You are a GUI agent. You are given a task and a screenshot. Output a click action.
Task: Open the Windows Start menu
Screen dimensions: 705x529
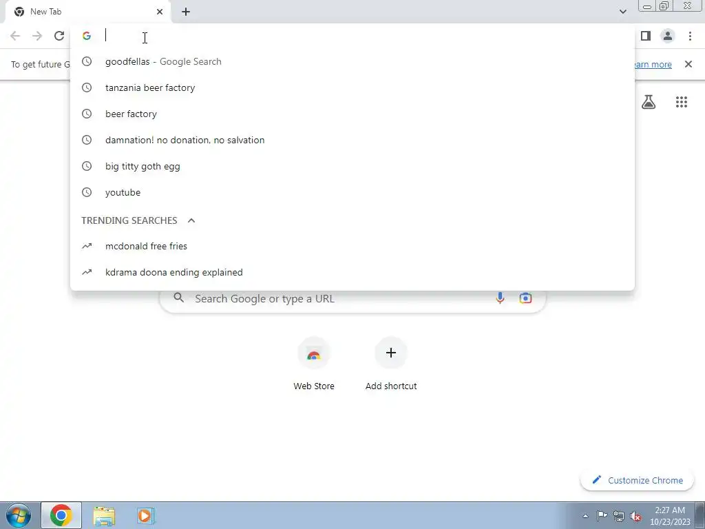tap(18, 515)
